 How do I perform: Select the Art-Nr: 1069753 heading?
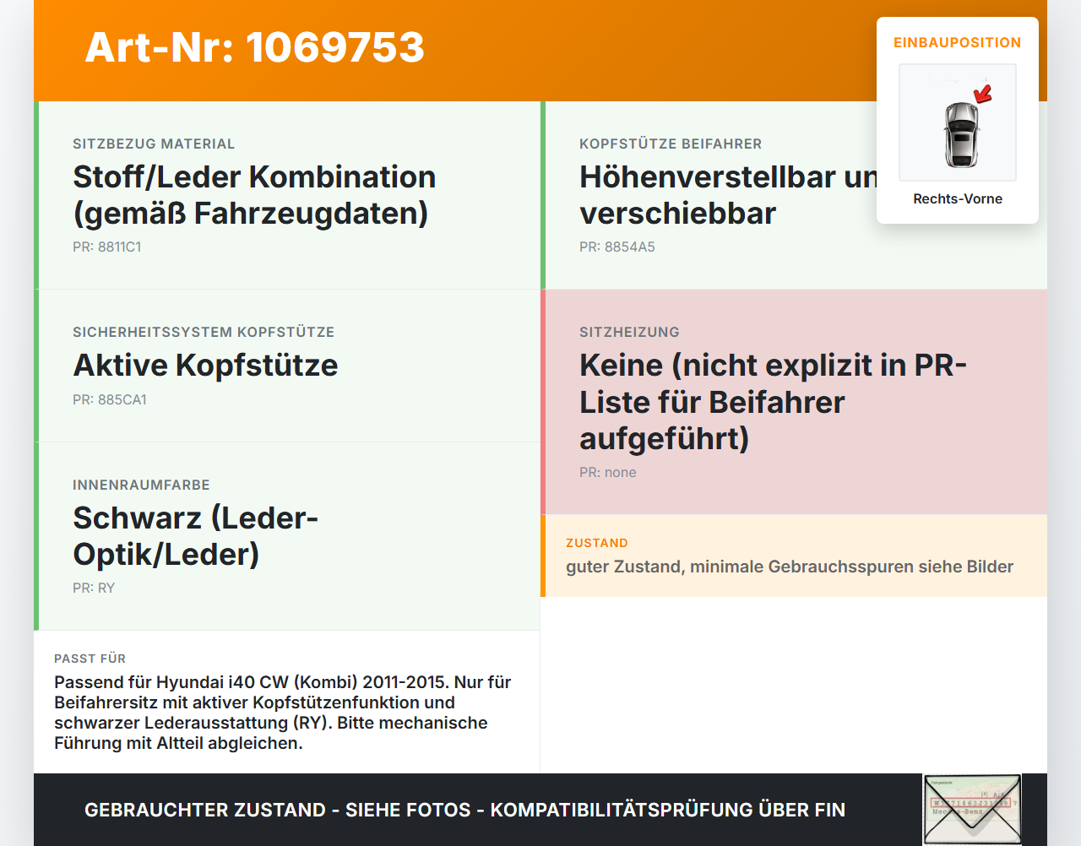(255, 47)
